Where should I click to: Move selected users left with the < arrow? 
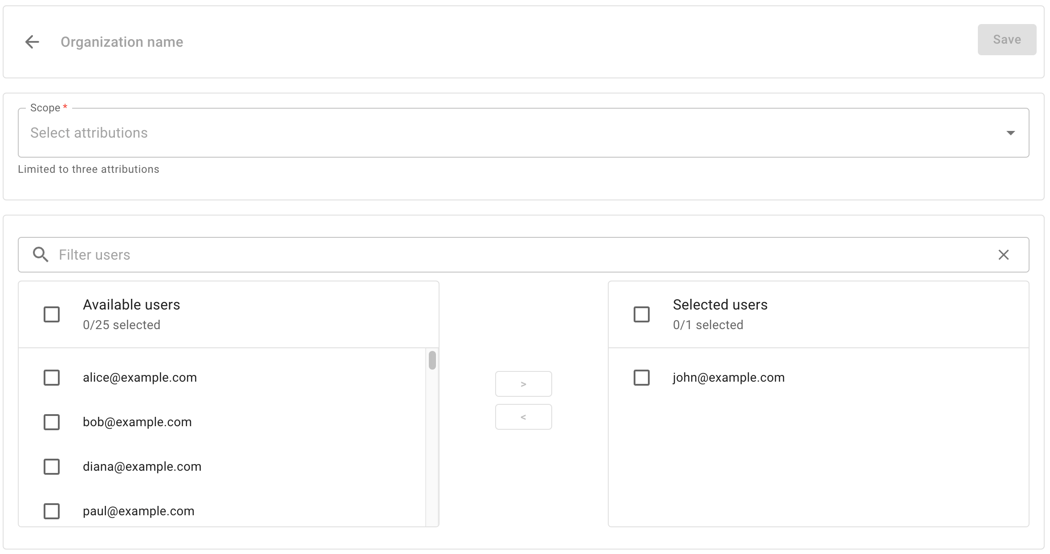[x=523, y=416]
